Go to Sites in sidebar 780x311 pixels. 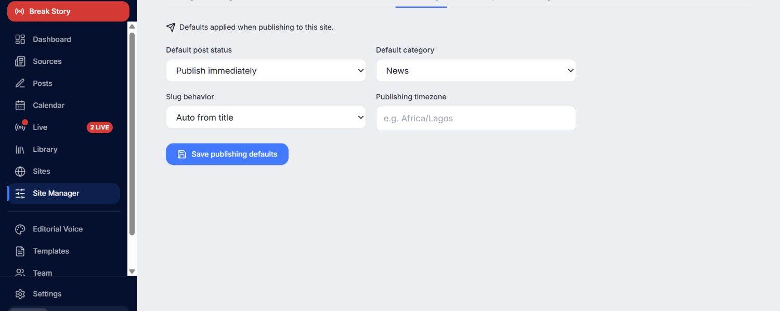click(63, 171)
